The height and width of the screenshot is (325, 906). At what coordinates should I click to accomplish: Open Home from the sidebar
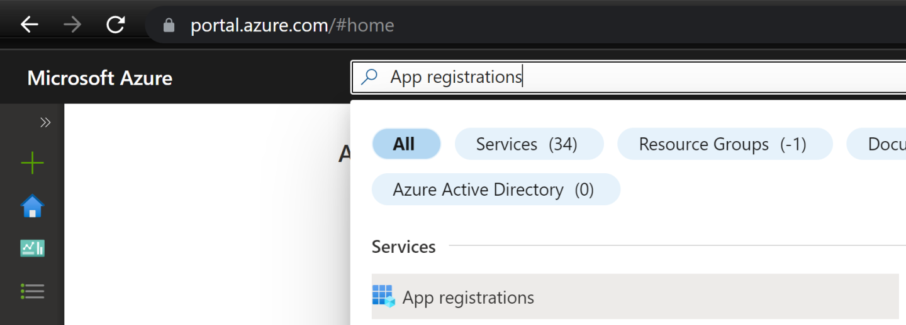[x=32, y=206]
